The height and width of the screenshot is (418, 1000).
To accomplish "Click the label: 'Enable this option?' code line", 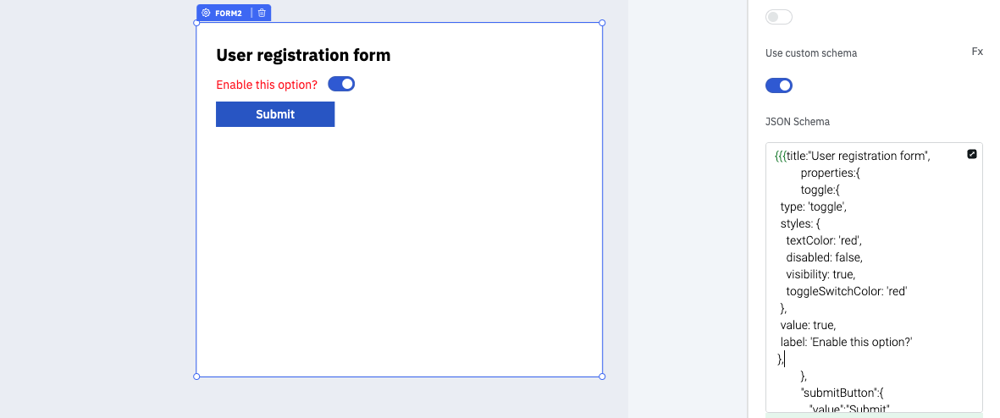I will (x=846, y=342).
